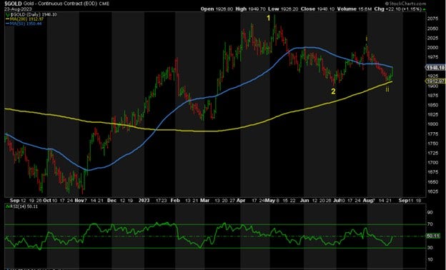Image resolution: width=446 pixels, height=270 pixels.
Task: Click the RSI 10 axis label
Action: tap(430, 259)
